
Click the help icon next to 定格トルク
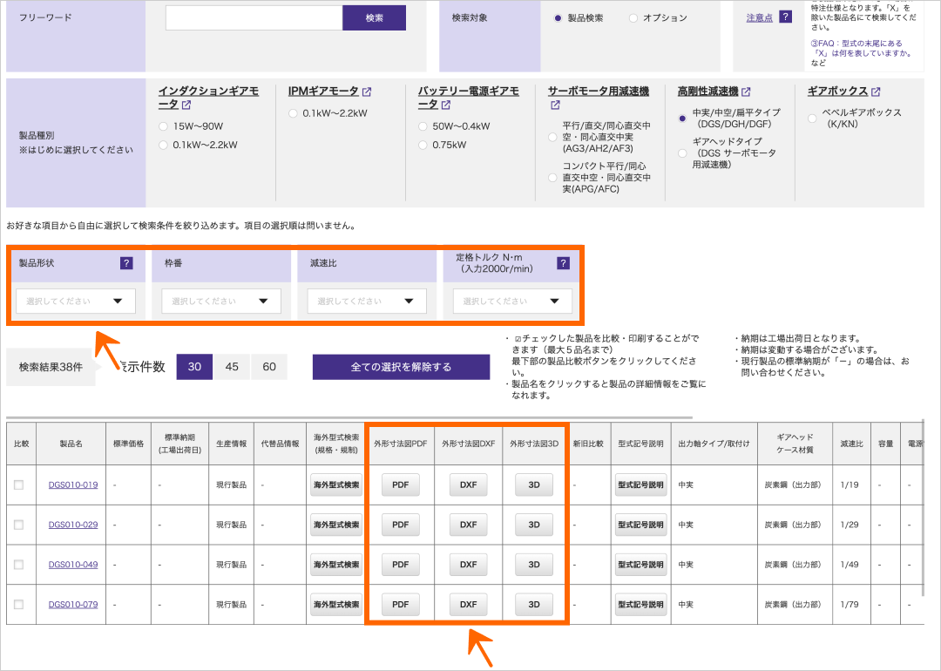pyautogui.click(x=563, y=262)
